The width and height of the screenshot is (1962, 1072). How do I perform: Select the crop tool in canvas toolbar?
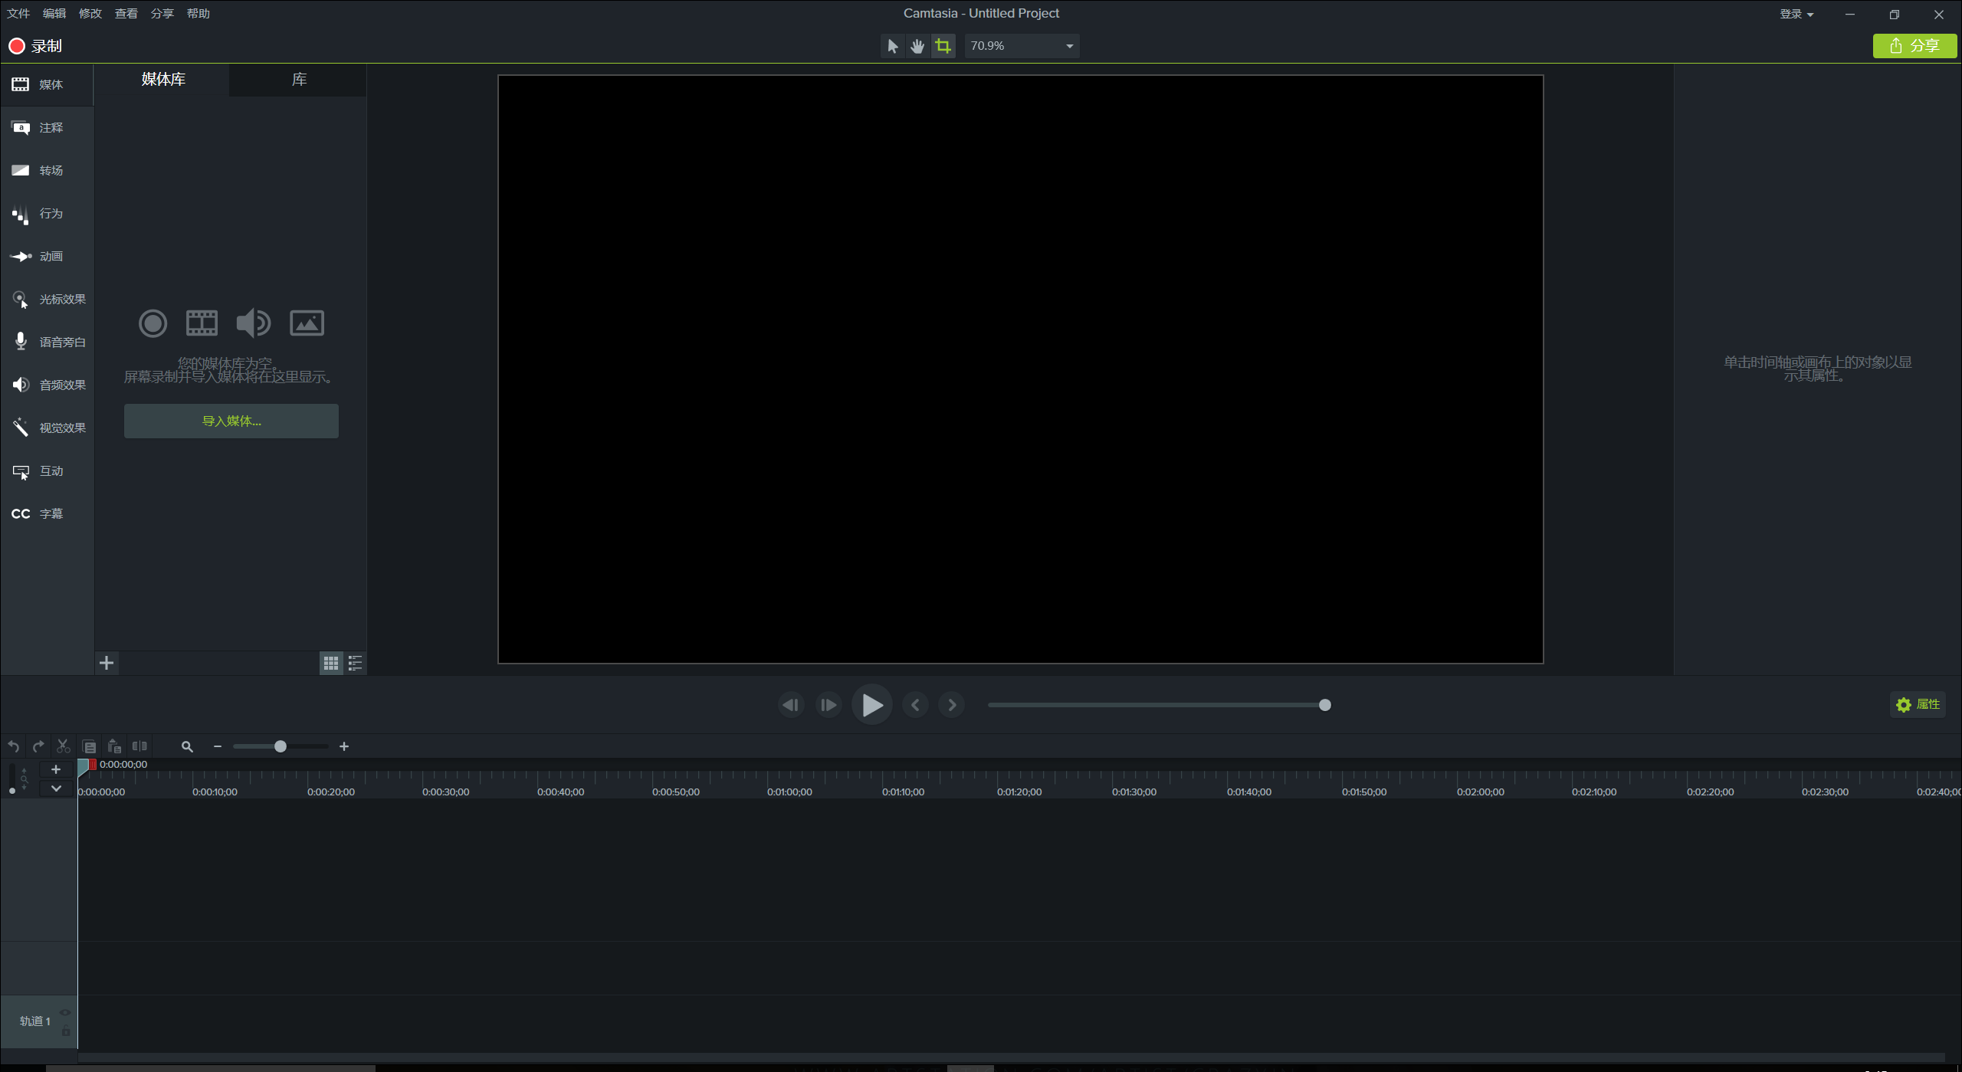pyautogui.click(x=943, y=46)
